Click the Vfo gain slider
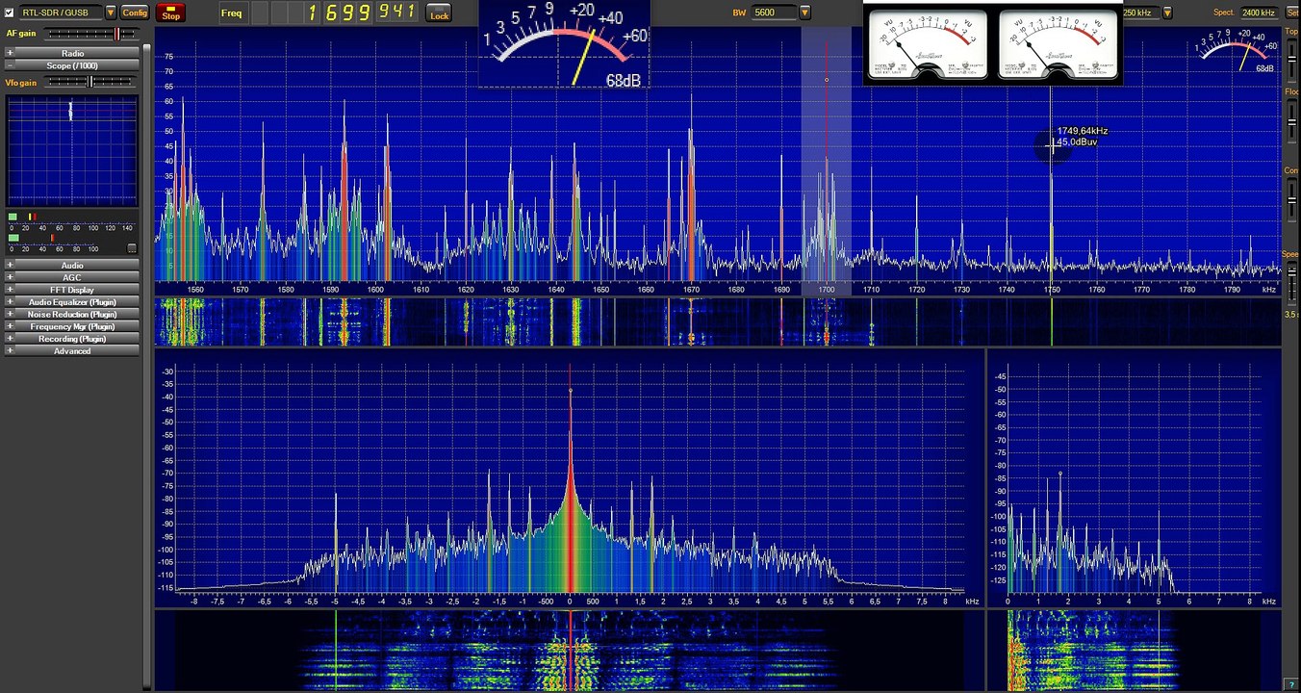The image size is (1301, 693). pyautogui.click(x=92, y=83)
